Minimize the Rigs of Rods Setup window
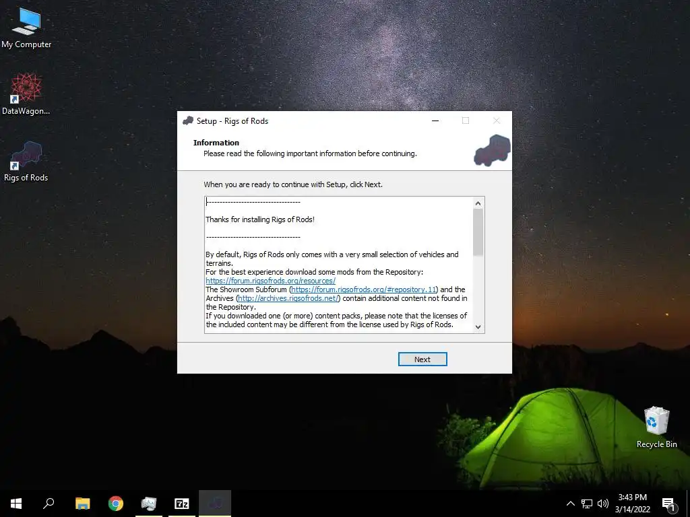Image resolution: width=690 pixels, height=517 pixels. 435,121
